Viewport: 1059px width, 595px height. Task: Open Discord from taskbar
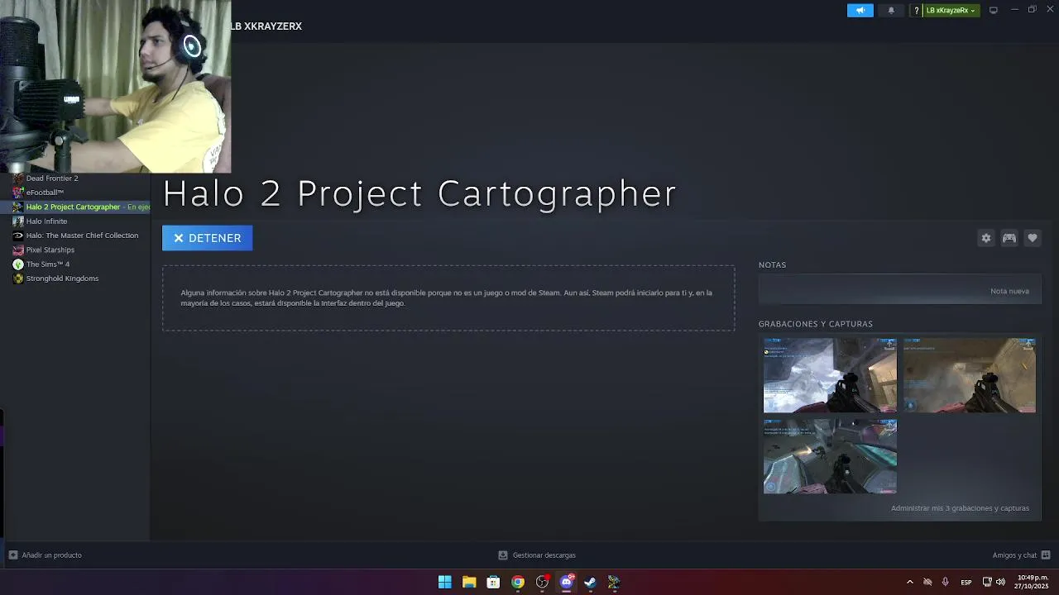point(566,582)
